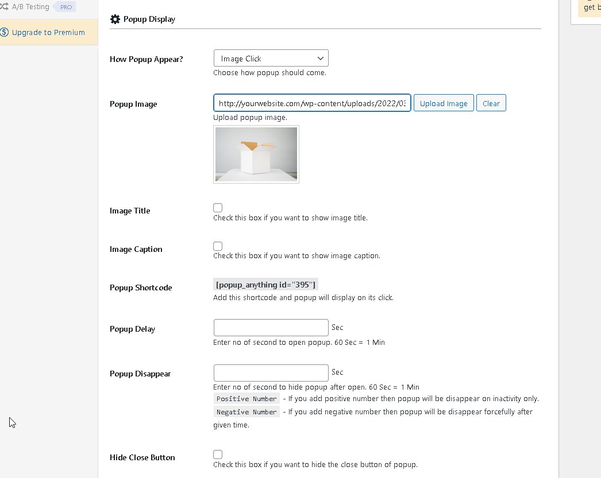Screen dimensions: 601x478
Task: Clear the popup image with the Clear button
Action: click(x=491, y=103)
